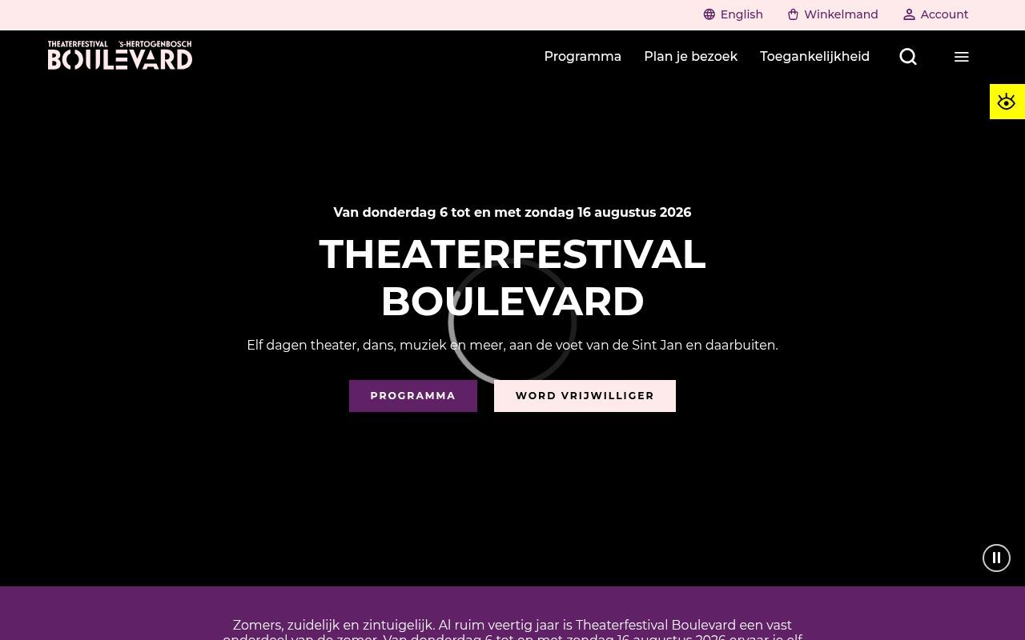Click the 'Zomers, zuidelijk en zintuigelijk' paragraph
The width and height of the screenshot is (1025, 640).
coord(512,629)
